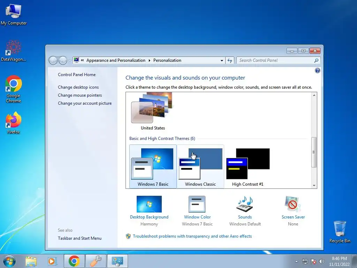Screen dimensions: 357x268
Task: Click the volume speaker tray icon
Action: point(322,262)
